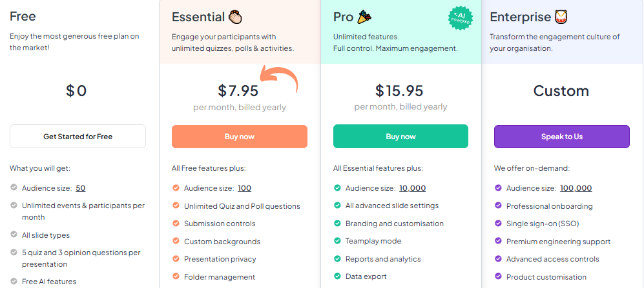This screenshot has width=644, height=288.
Task: Click the underlined audience size 100,000
Action: (576, 188)
